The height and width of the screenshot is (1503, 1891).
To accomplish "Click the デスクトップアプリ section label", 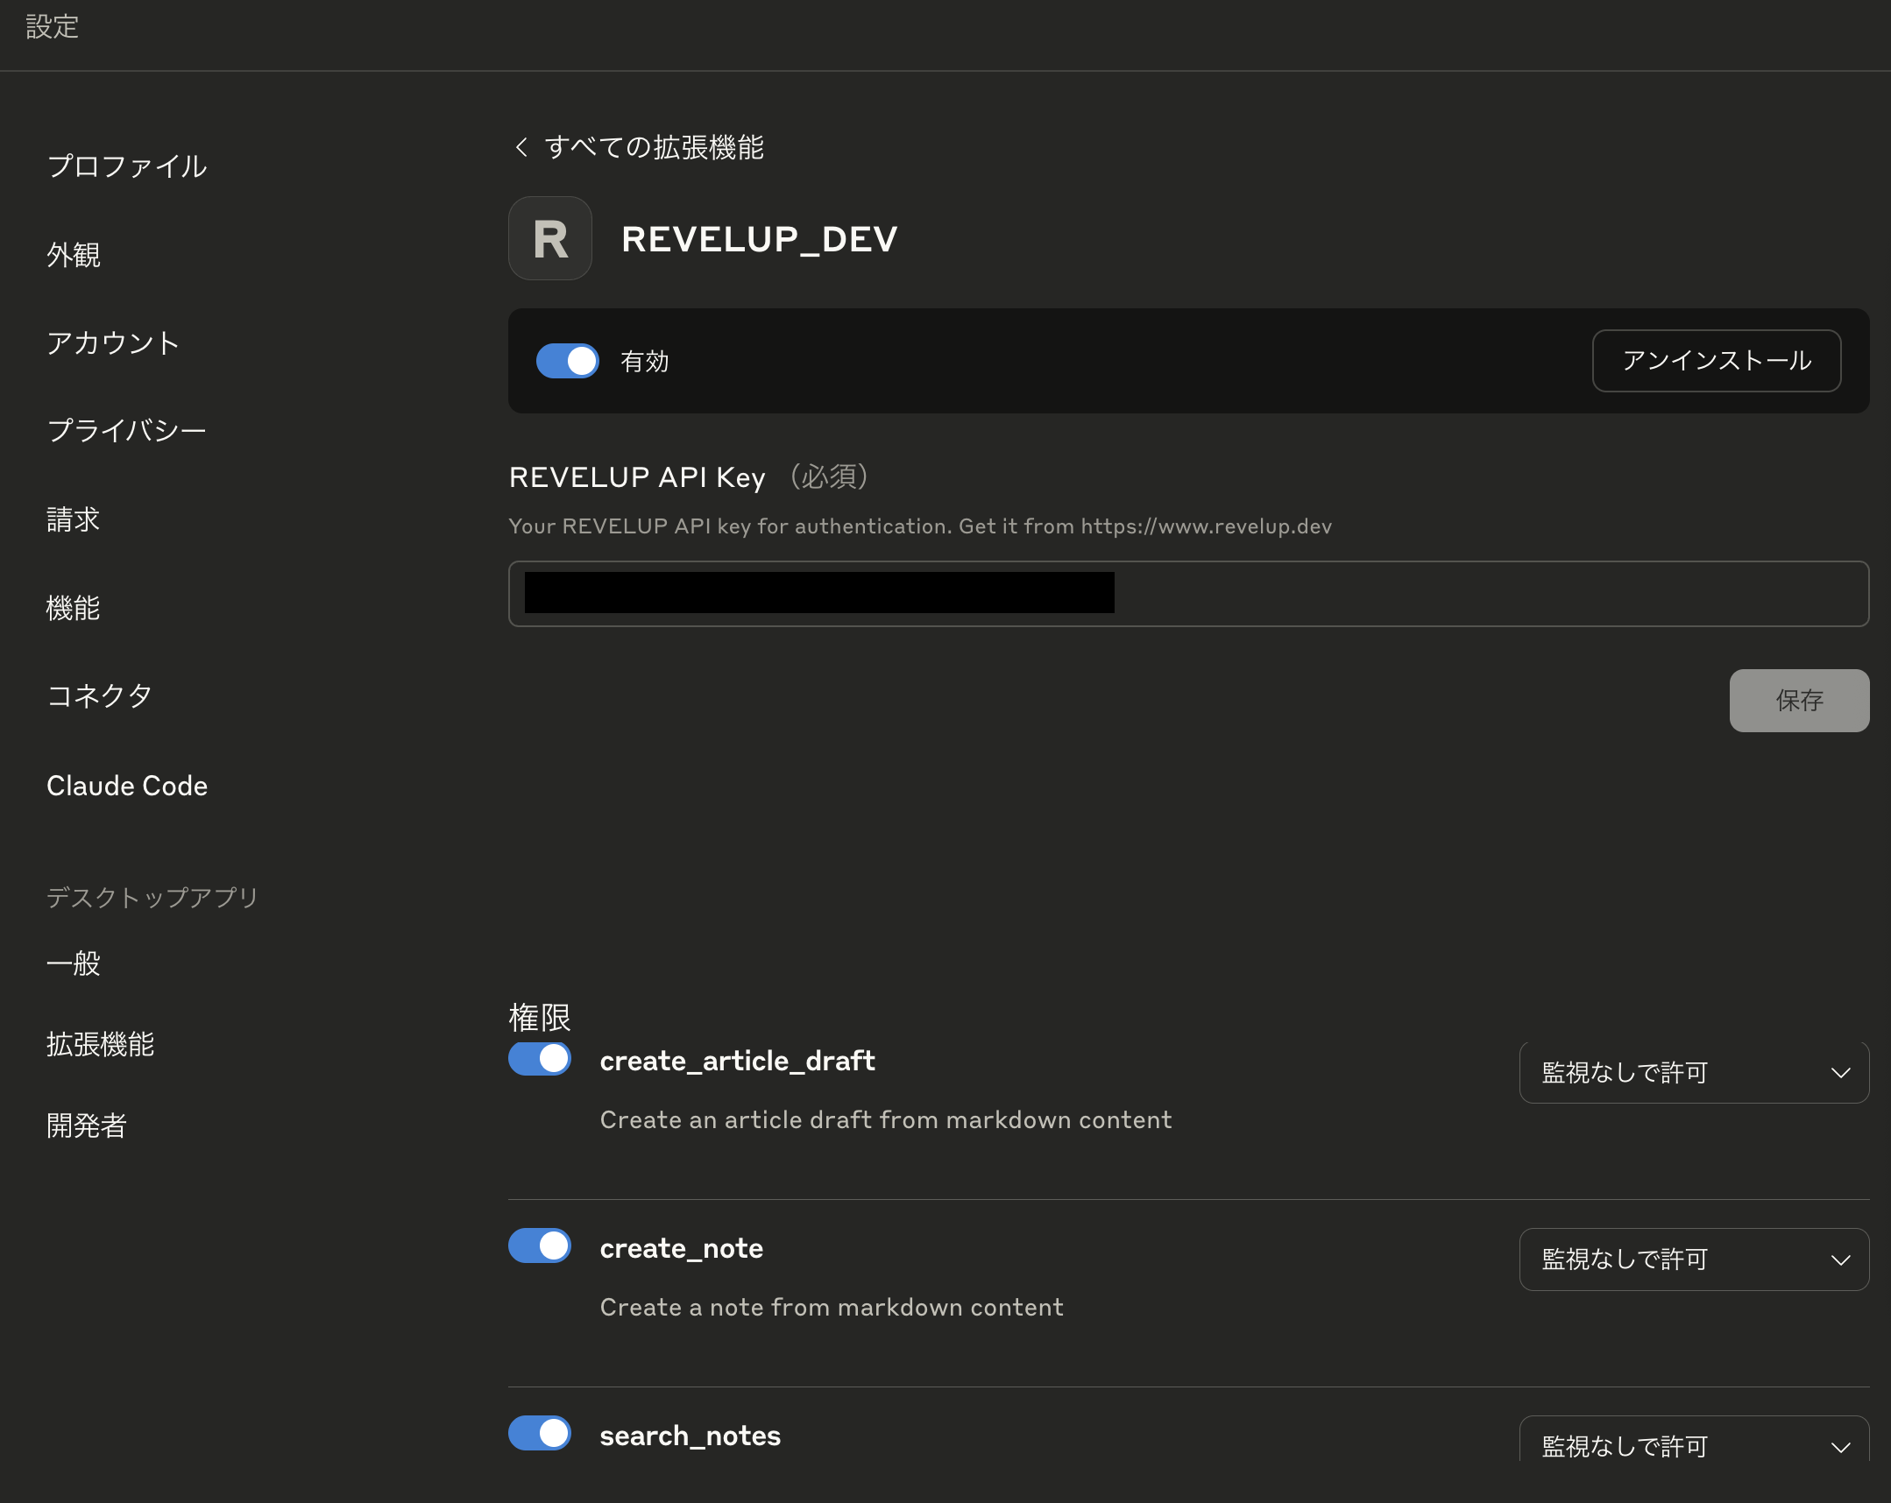I will tap(152, 897).
